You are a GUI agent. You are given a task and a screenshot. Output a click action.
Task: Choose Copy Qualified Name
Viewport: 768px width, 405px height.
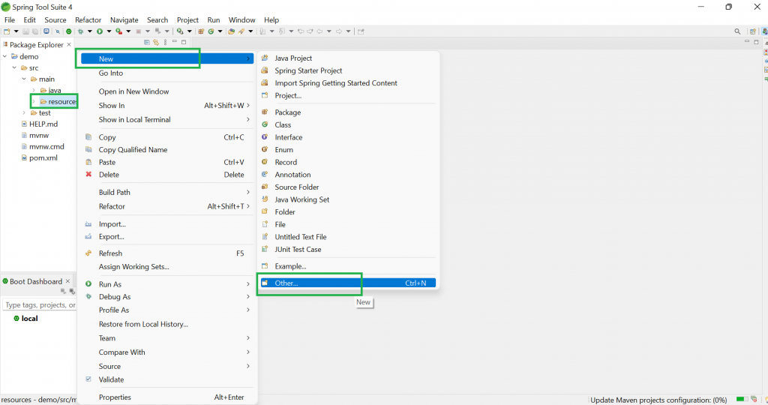tap(166, 150)
